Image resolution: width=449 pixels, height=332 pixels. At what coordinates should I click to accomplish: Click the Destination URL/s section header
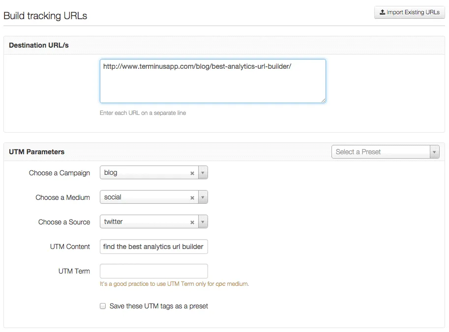click(x=39, y=45)
